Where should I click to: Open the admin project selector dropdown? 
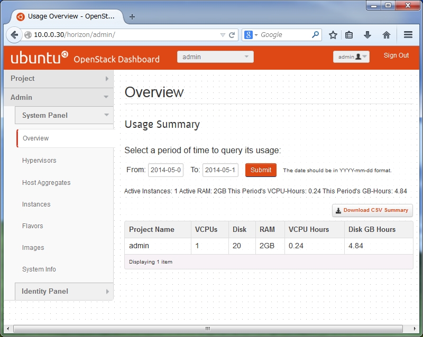[x=215, y=56]
